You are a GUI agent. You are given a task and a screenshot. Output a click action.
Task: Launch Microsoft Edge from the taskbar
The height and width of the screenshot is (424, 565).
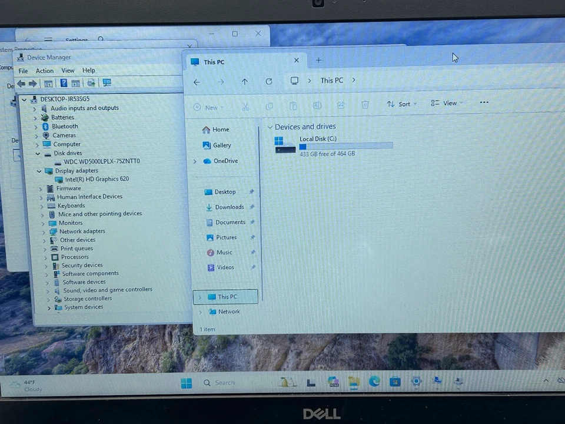374,382
